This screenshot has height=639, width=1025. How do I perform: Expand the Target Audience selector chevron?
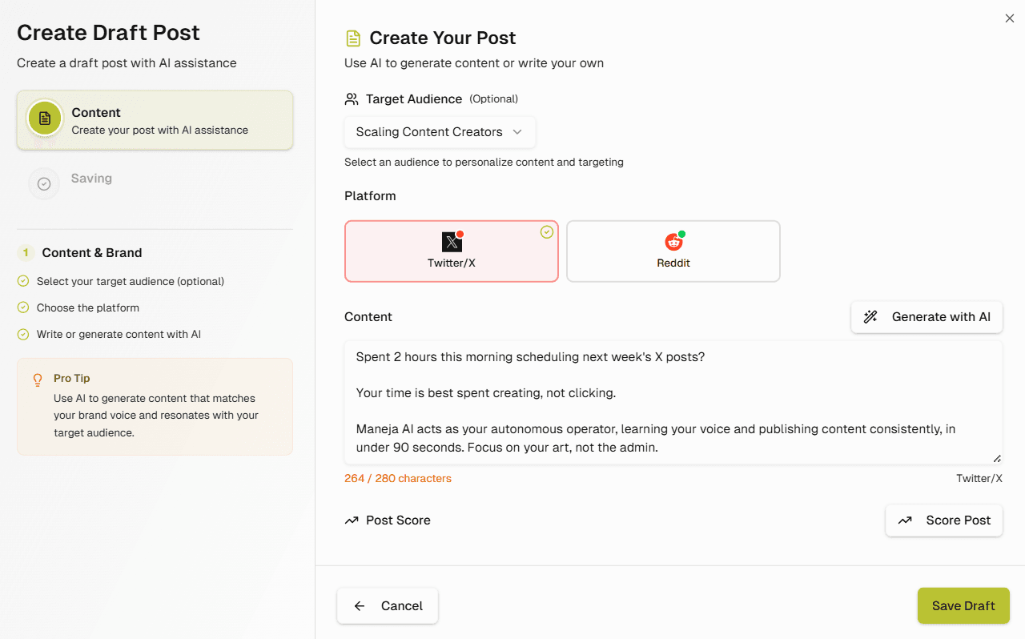point(519,132)
